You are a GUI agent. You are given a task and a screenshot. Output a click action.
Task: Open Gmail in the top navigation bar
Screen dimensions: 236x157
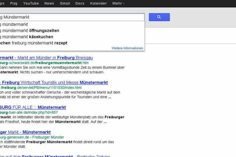[65, 3]
